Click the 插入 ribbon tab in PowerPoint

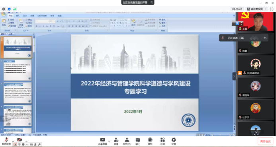(18, 15)
